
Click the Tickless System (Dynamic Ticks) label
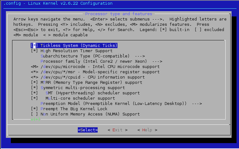pos(79,46)
